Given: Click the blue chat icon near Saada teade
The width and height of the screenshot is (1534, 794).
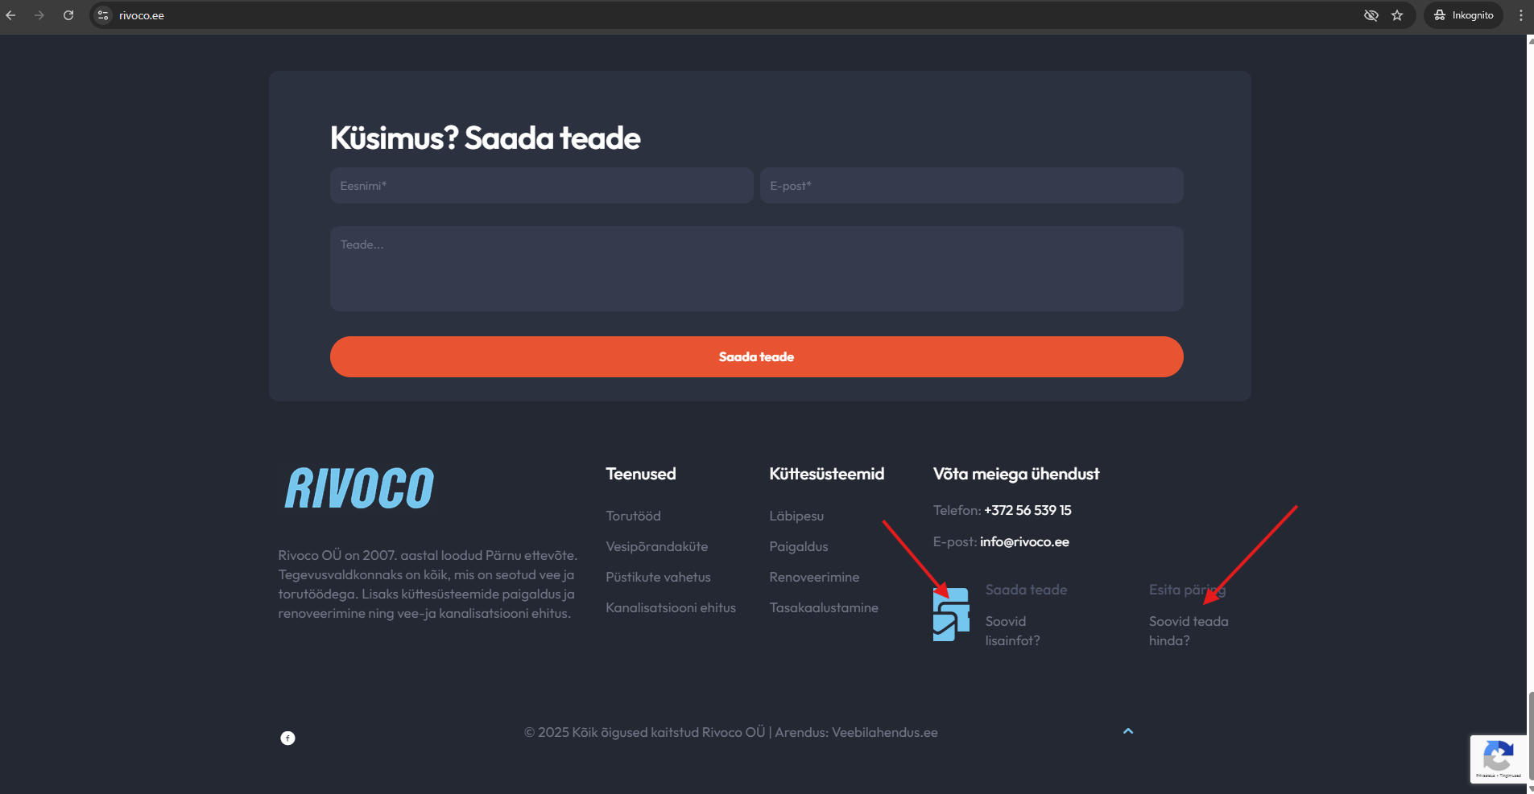Looking at the screenshot, I should [x=951, y=615].
